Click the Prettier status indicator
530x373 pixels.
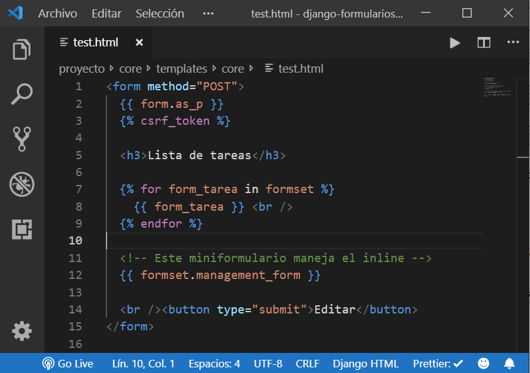coord(438,364)
